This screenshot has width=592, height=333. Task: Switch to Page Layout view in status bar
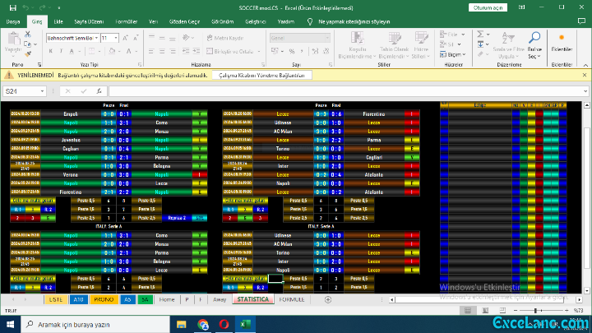click(x=485, y=310)
